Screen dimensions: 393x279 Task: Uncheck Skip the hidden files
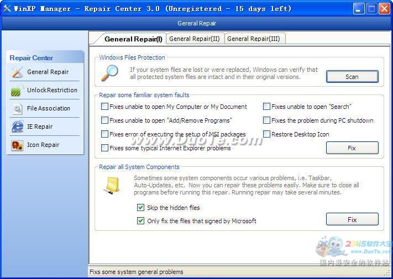click(x=140, y=207)
